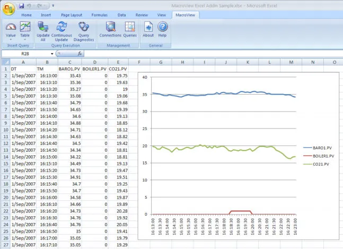This screenshot has height=249, width=343.
Task: Open the Page Layout tab
Action: (72, 15)
